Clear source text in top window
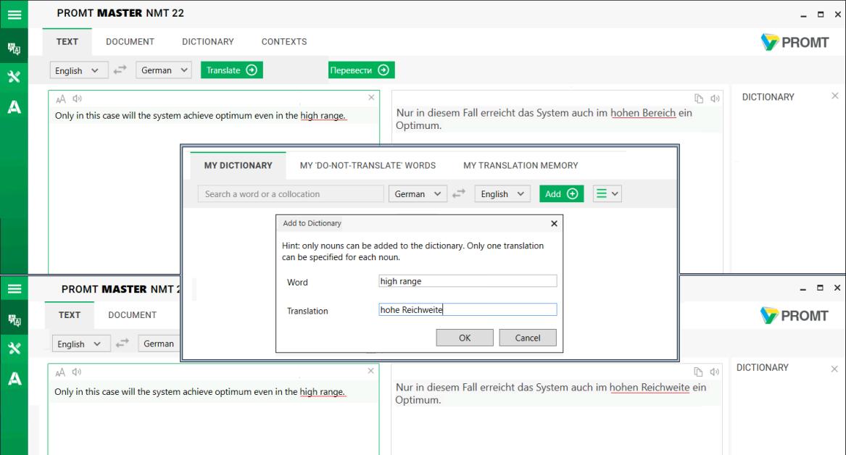The height and width of the screenshot is (455, 846). [x=371, y=98]
